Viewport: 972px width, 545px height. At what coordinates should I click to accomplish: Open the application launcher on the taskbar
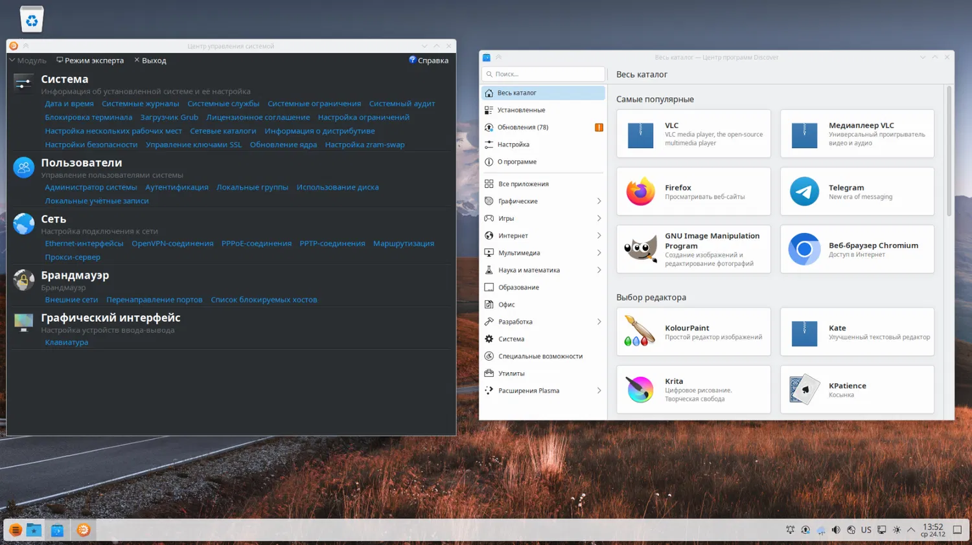[16, 530]
